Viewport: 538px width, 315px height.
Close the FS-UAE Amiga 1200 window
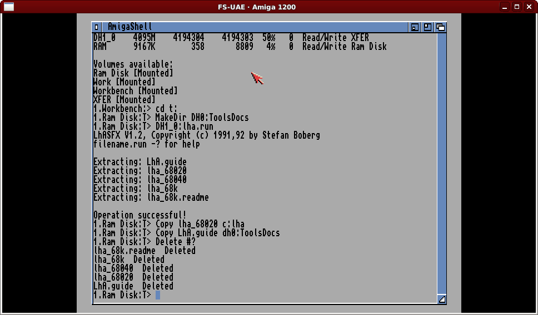(529, 7)
